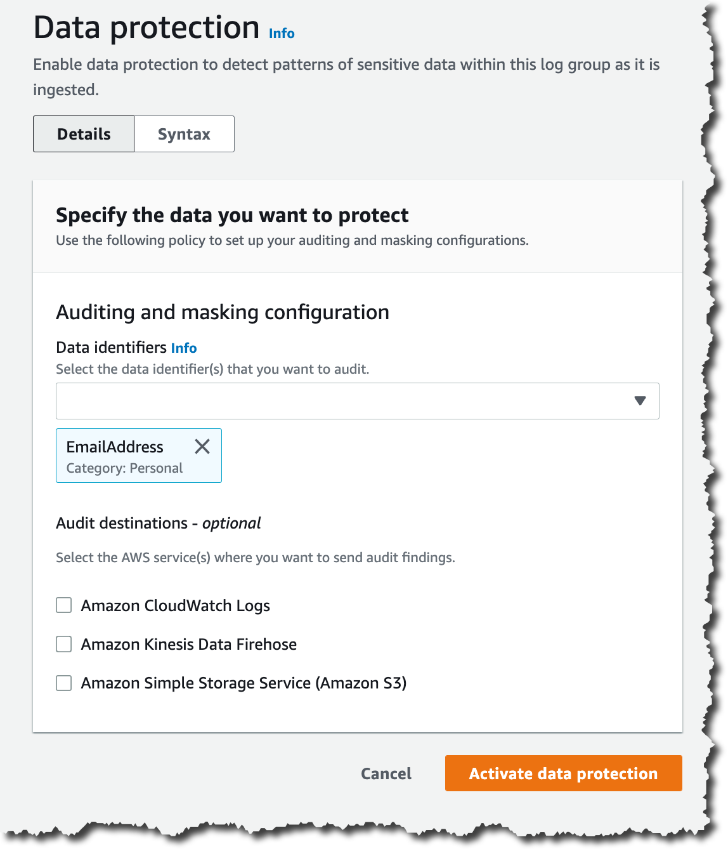
Task: Open Info link next to Data identifiers
Action: pos(184,348)
